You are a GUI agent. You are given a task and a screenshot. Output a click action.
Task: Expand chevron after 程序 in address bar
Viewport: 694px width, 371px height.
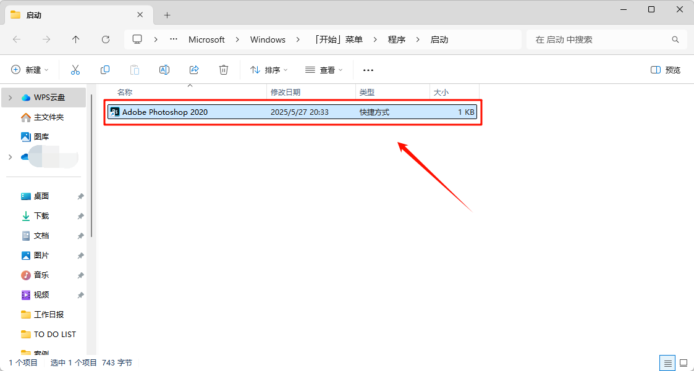418,40
